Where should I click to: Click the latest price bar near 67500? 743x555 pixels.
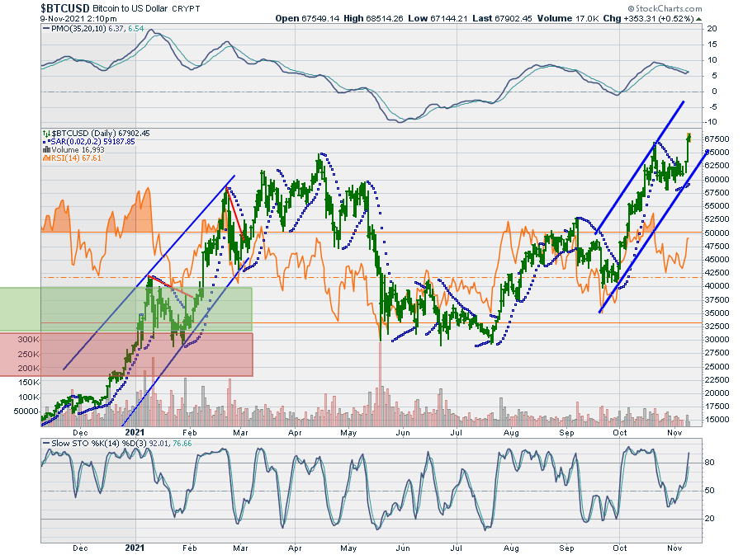(689, 138)
